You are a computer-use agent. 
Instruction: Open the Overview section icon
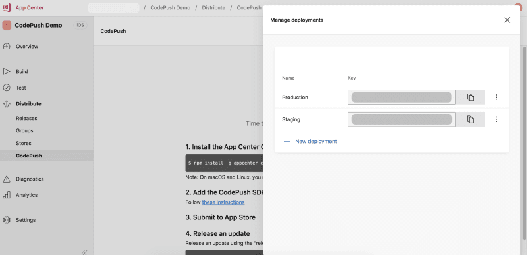point(7,46)
